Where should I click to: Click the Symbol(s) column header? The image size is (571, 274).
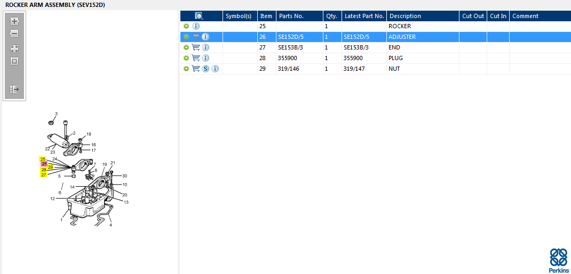tap(240, 16)
